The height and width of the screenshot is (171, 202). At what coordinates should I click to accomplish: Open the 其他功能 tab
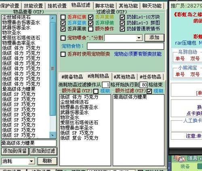128,6
